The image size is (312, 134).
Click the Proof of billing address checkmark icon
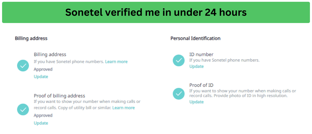(23, 109)
